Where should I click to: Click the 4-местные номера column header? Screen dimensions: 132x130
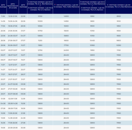[118, 6]
